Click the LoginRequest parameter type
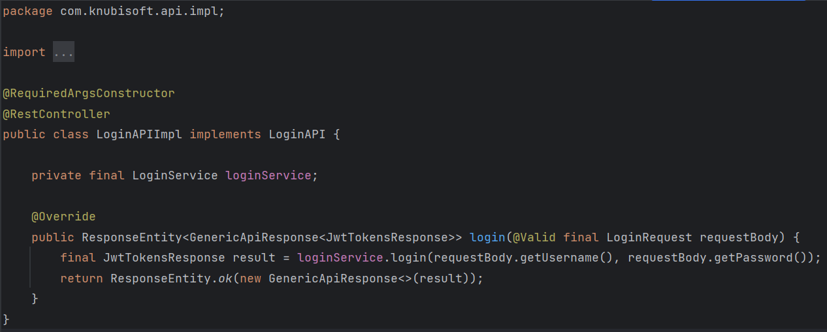Screen dimensions: 827x332 click(x=649, y=237)
